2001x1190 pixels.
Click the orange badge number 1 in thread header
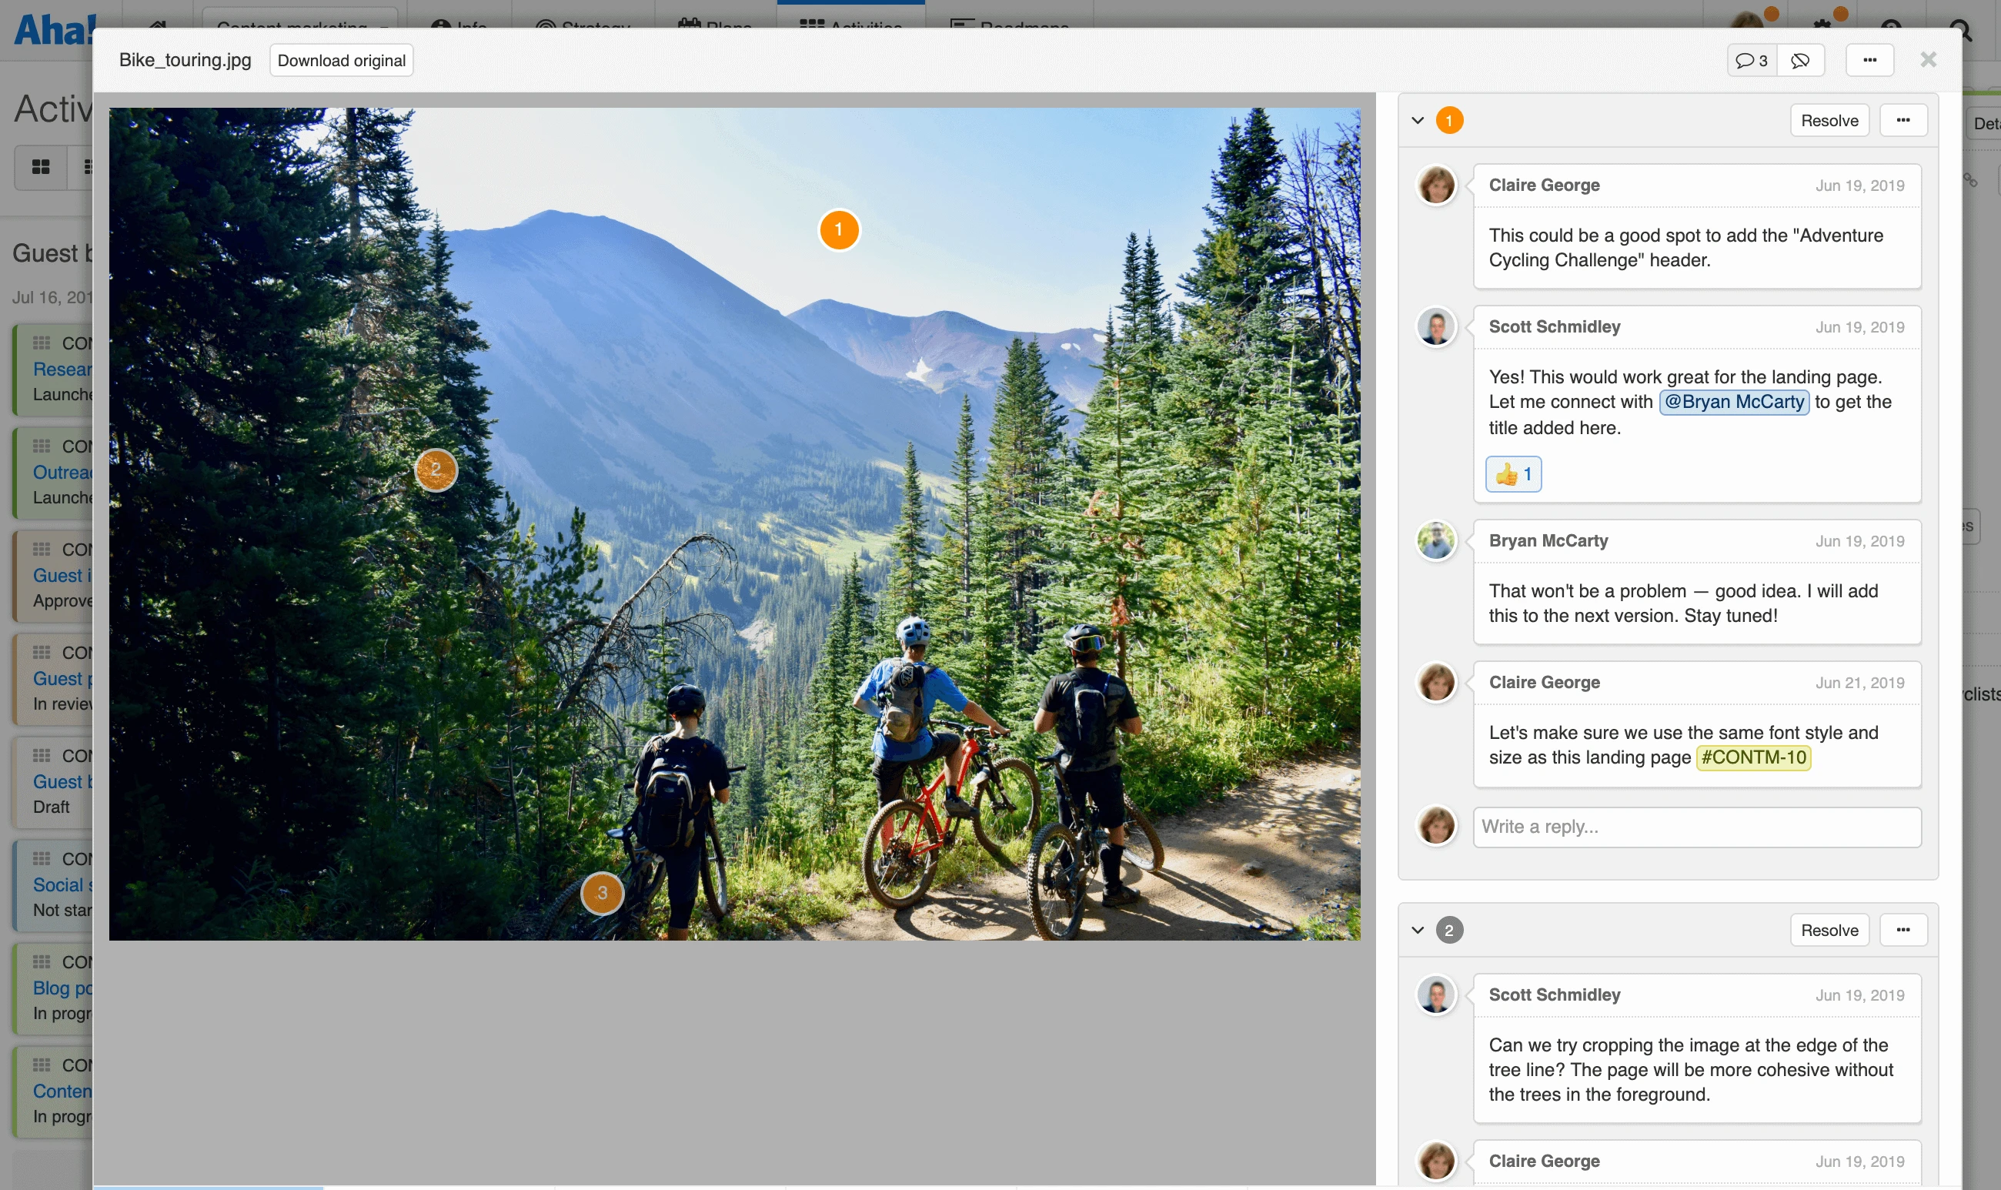[x=1448, y=120]
